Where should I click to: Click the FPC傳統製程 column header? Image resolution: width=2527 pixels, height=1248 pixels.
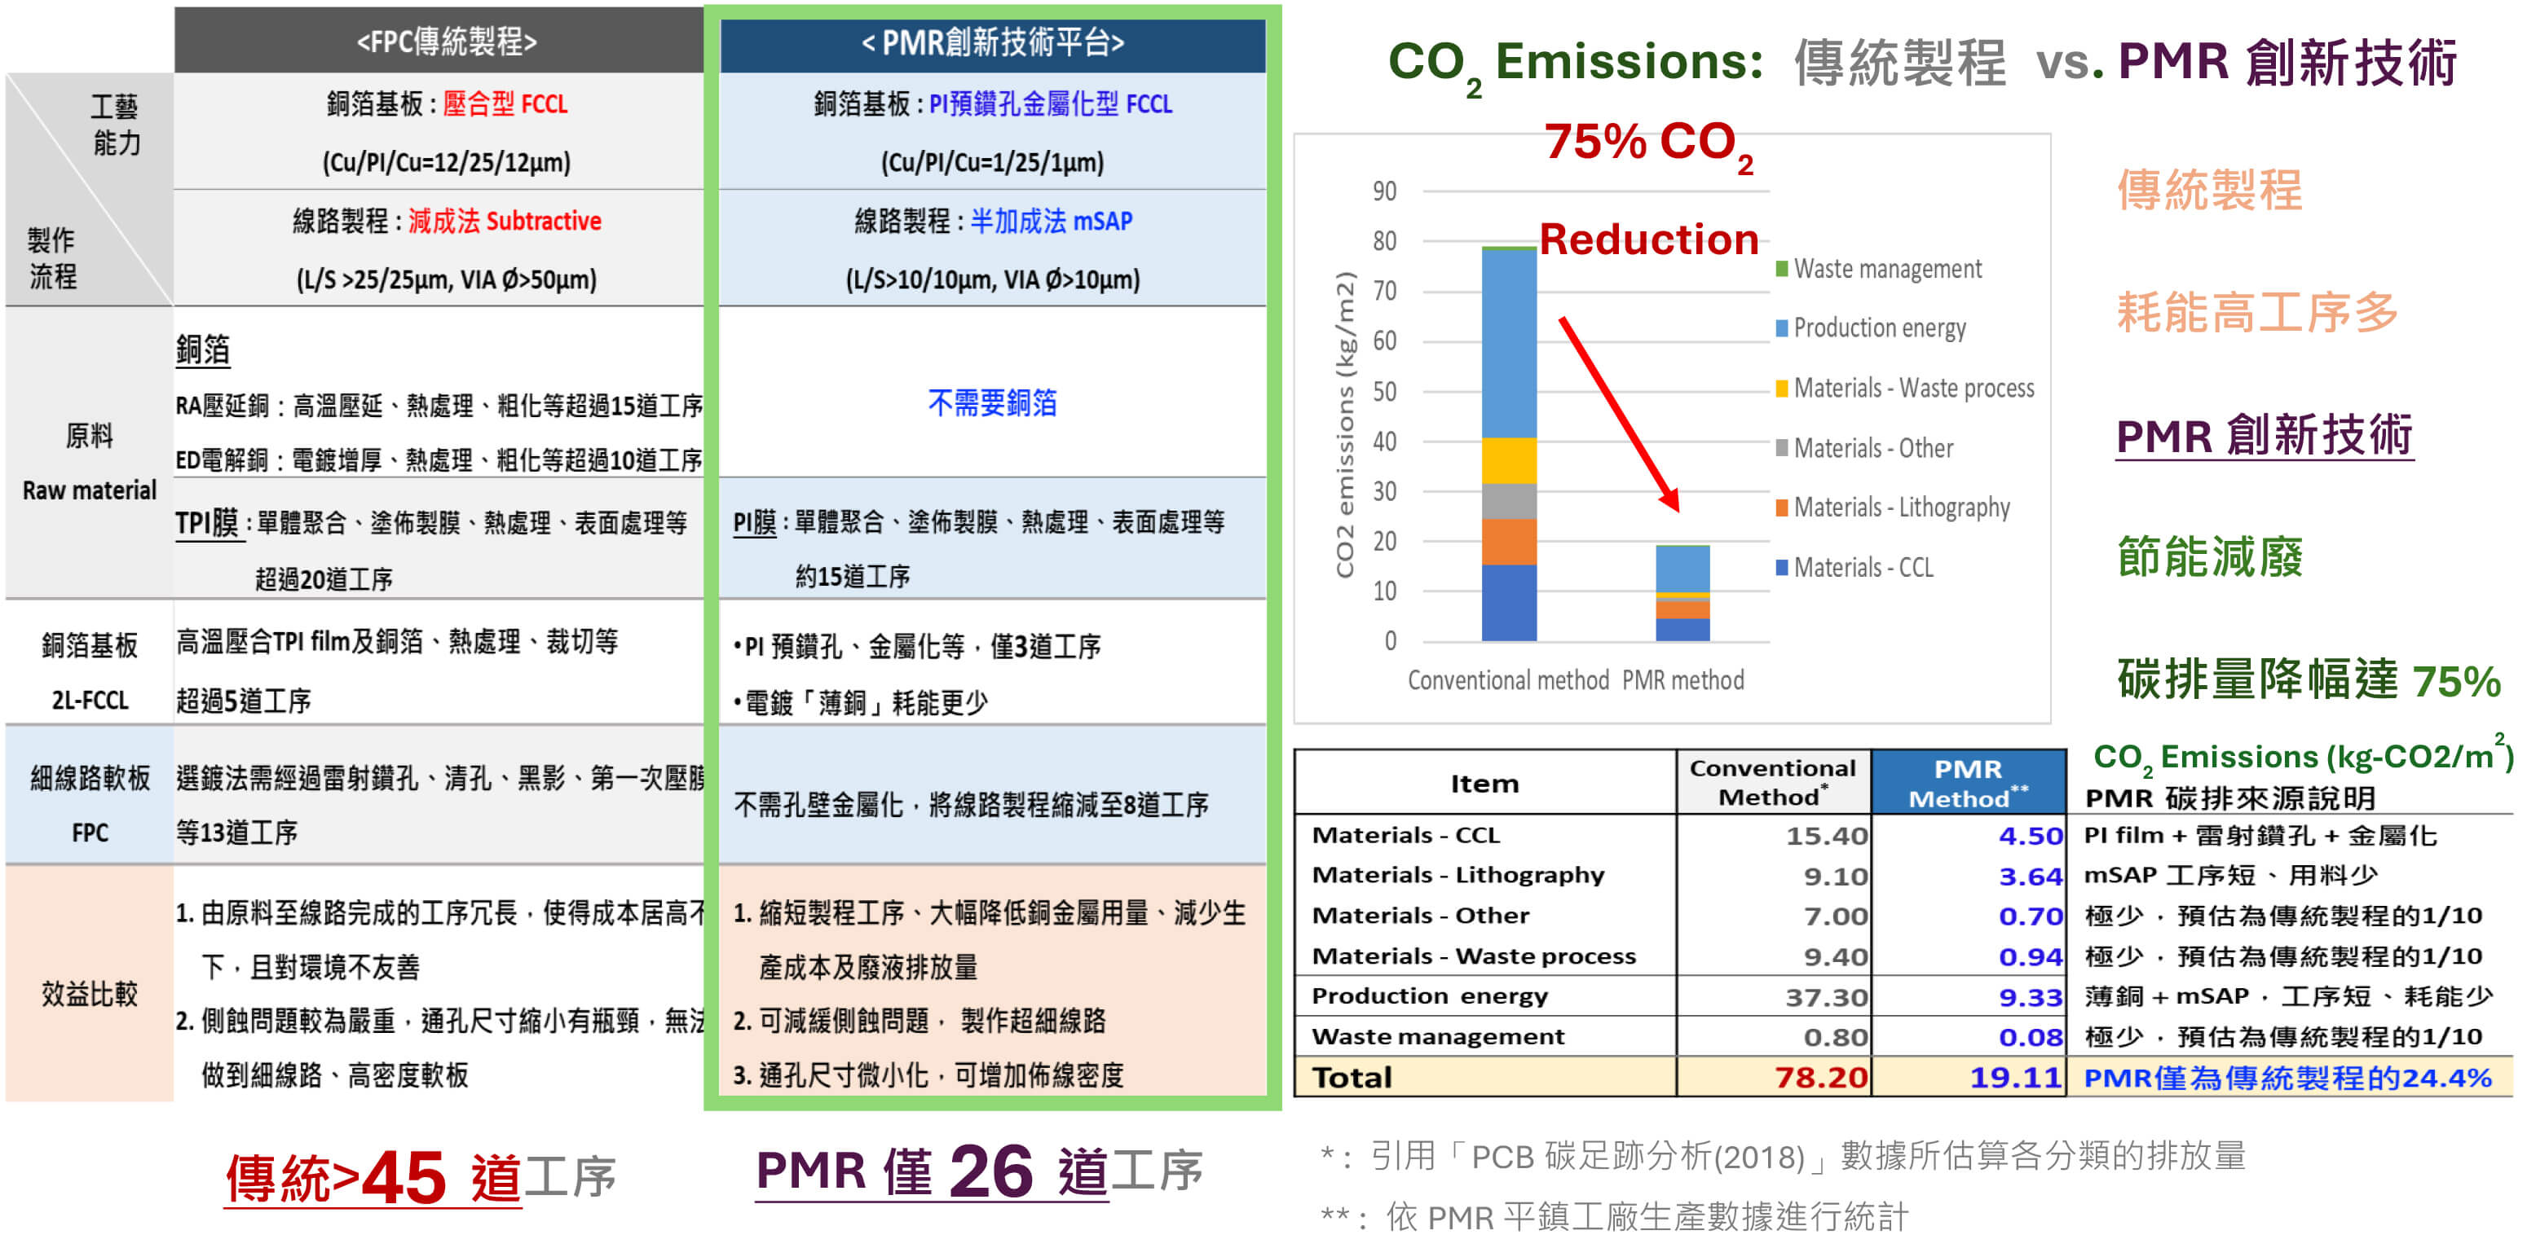click(x=447, y=42)
